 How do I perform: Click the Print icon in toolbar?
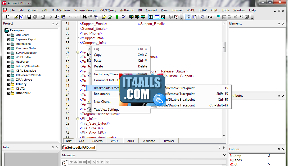pos(43,17)
